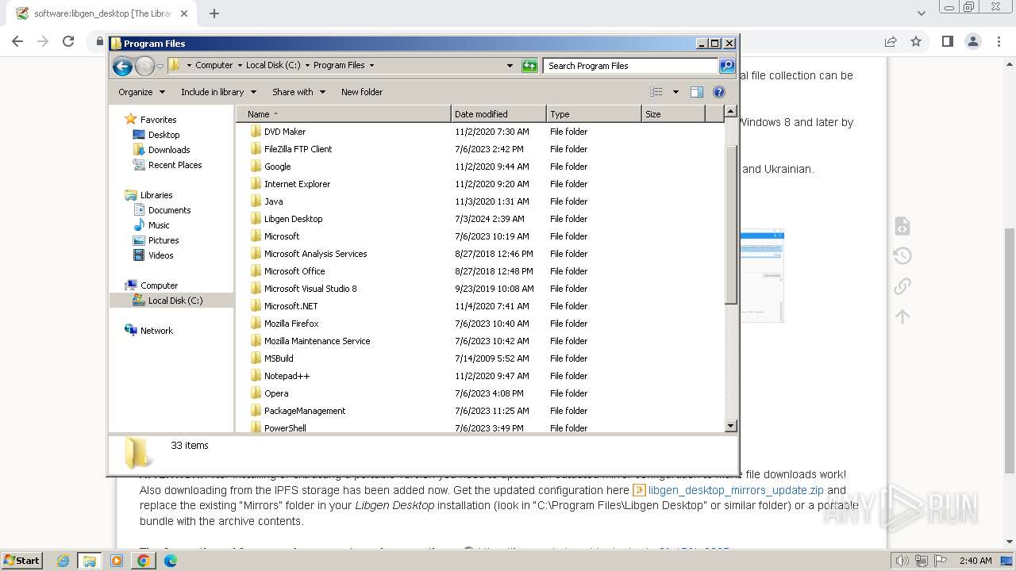Expand the Organize dropdown menu

click(141, 92)
